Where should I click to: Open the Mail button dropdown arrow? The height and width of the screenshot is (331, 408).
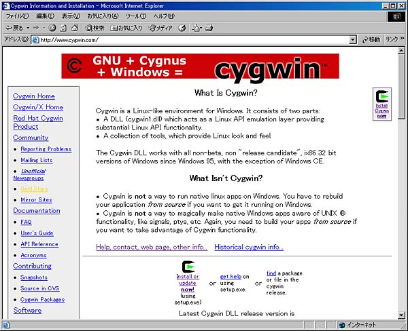click(x=201, y=28)
